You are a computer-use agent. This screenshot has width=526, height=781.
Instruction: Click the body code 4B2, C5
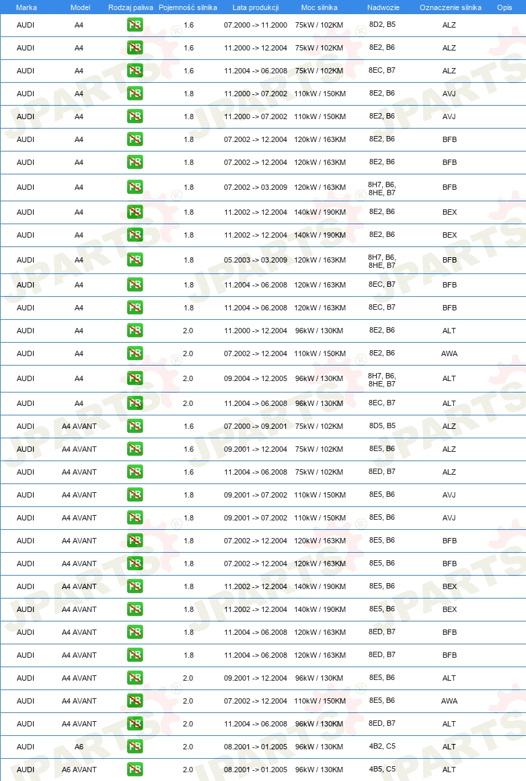382,746
